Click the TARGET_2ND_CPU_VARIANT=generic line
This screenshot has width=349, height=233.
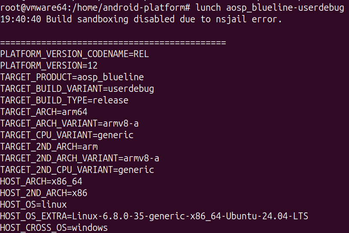click(x=77, y=170)
